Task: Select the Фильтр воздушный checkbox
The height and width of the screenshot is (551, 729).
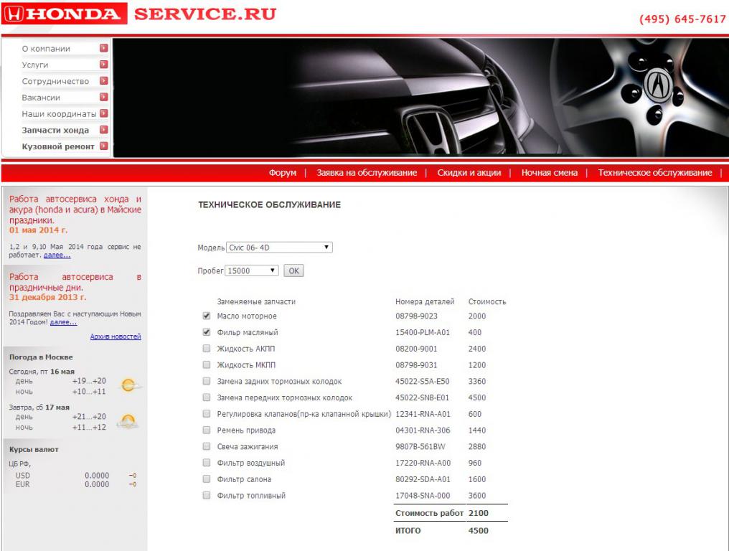Action: (207, 463)
